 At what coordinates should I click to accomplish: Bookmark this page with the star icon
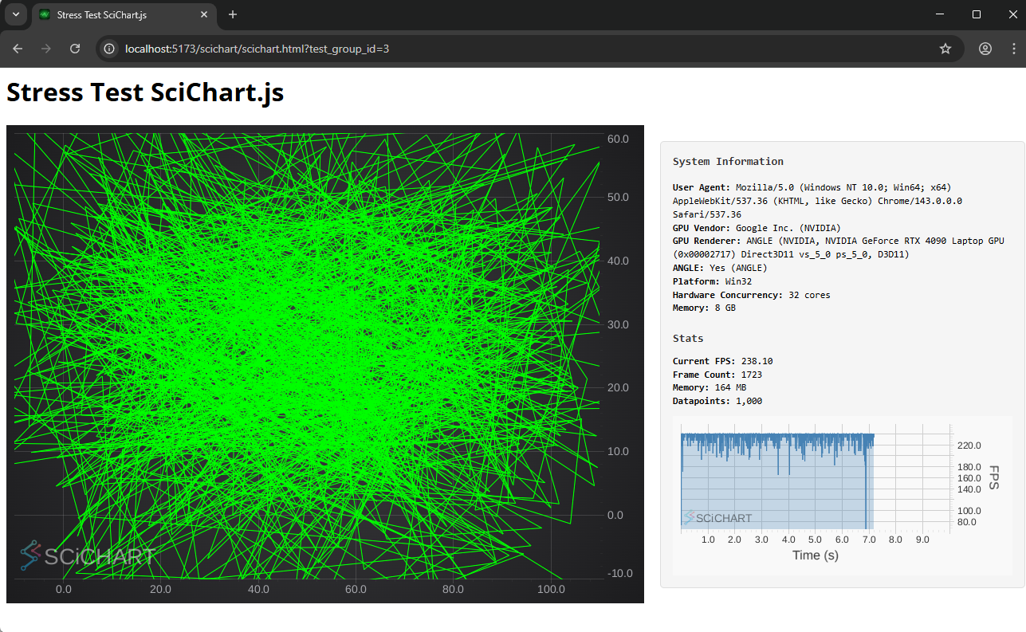[x=945, y=49]
